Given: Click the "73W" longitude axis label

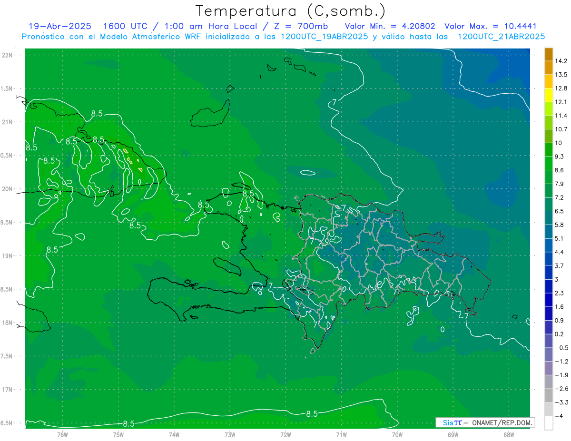Looking at the screenshot, I should tap(230, 434).
